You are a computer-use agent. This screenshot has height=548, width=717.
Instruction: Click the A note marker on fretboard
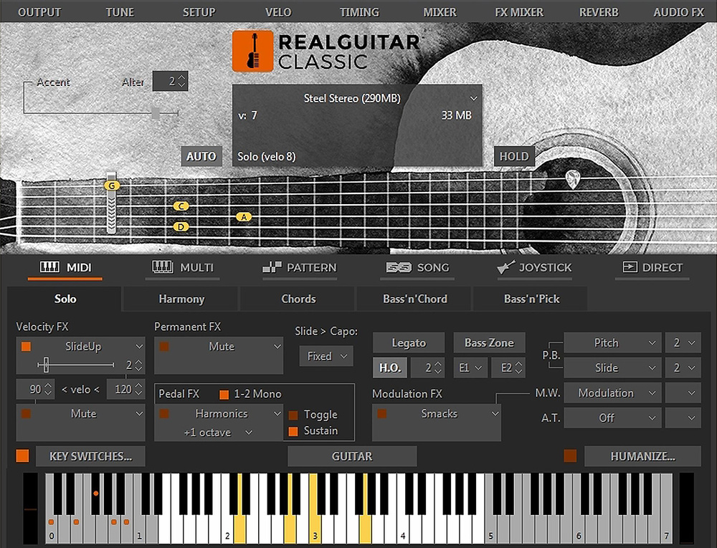click(244, 217)
